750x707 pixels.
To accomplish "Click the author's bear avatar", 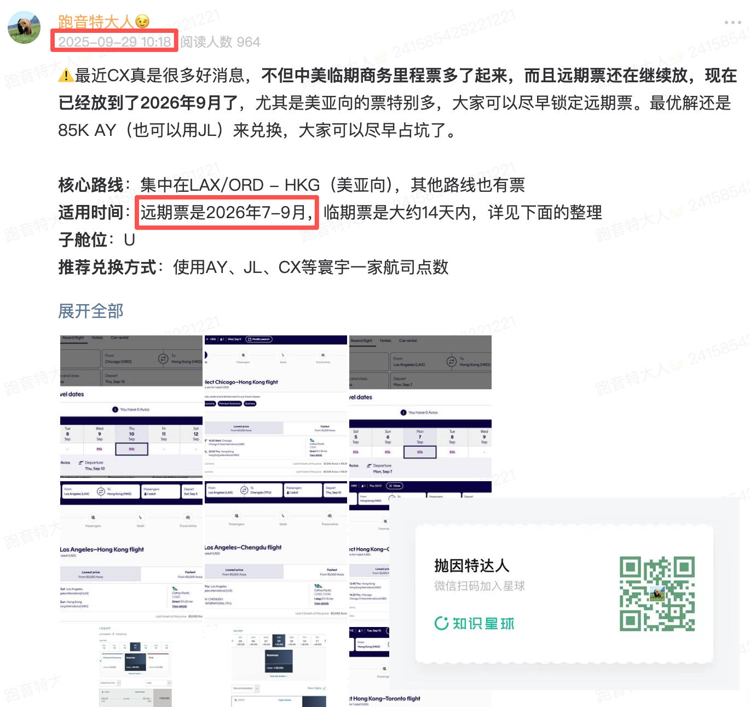I will pyautogui.click(x=24, y=27).
